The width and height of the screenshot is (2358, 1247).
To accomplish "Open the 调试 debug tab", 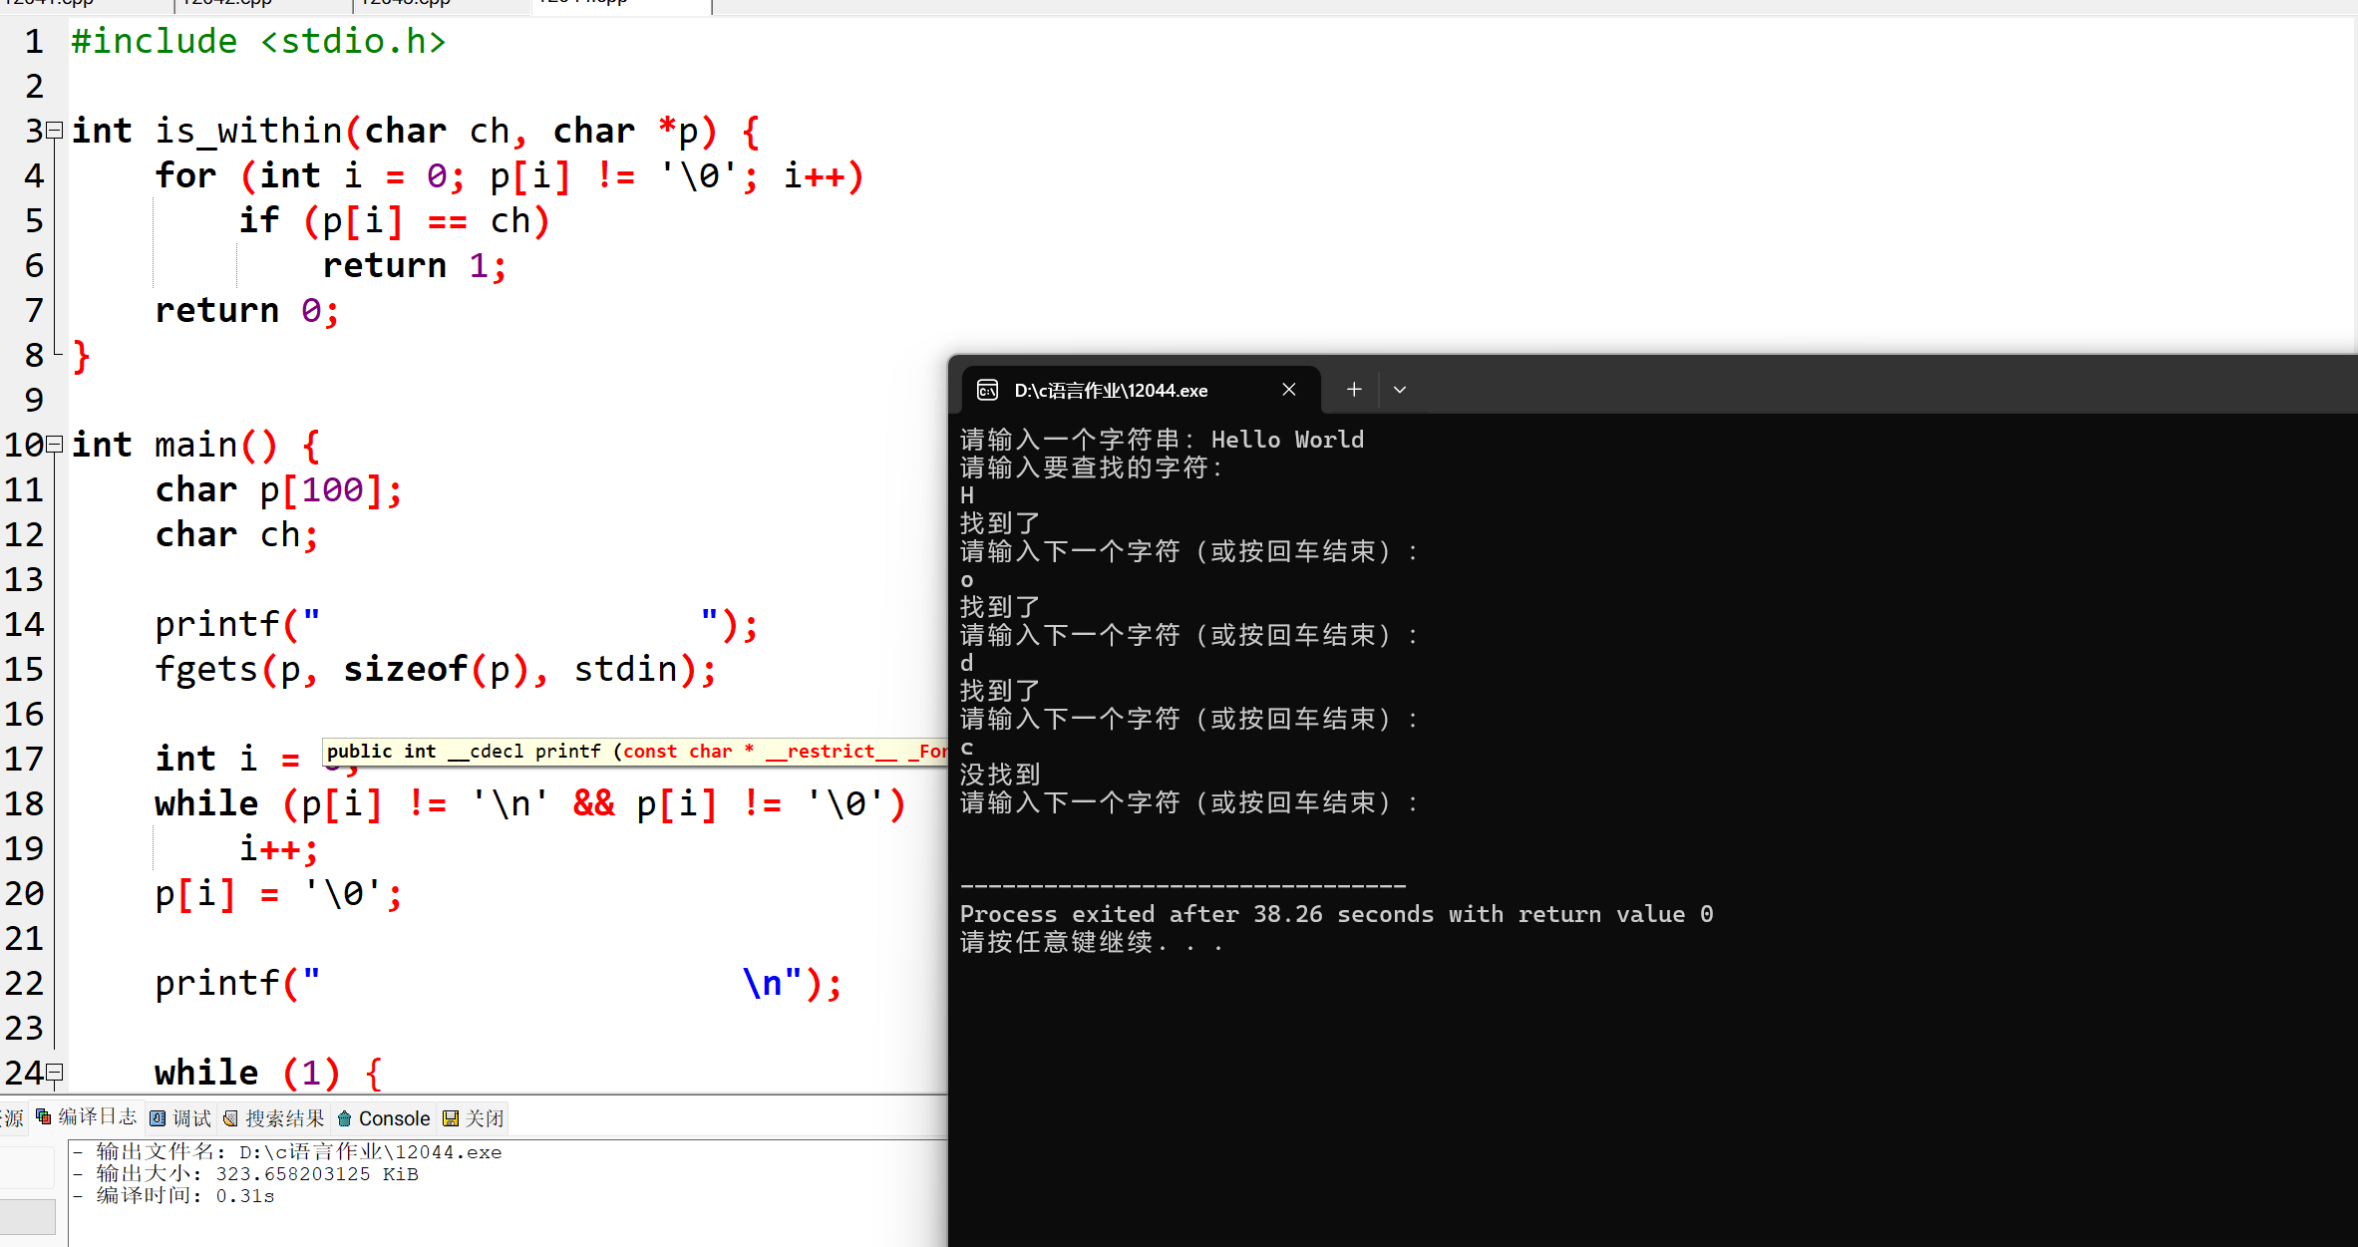I will coord(191,1118).
